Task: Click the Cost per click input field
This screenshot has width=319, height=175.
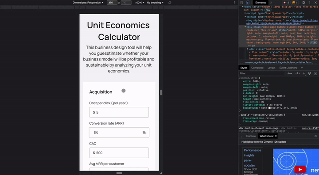Action: coord(119,112)
